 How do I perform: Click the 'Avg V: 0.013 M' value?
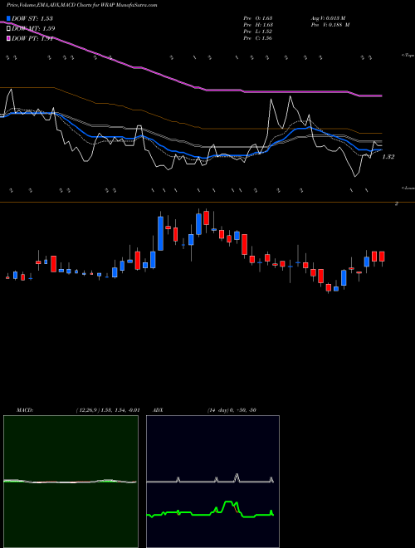click(329, 18)
